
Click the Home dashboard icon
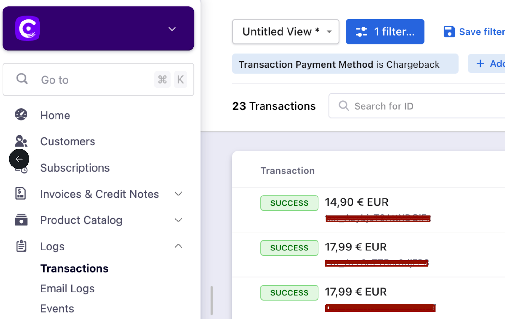[x=21, y=115]
